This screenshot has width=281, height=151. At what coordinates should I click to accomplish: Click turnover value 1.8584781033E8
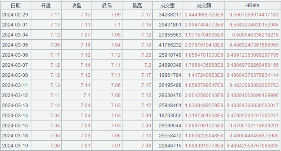click(204, 55)
